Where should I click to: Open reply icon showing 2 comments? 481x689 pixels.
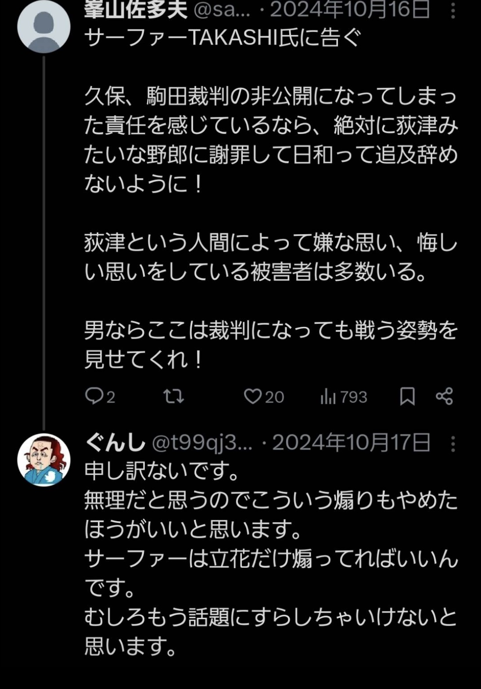100,397
